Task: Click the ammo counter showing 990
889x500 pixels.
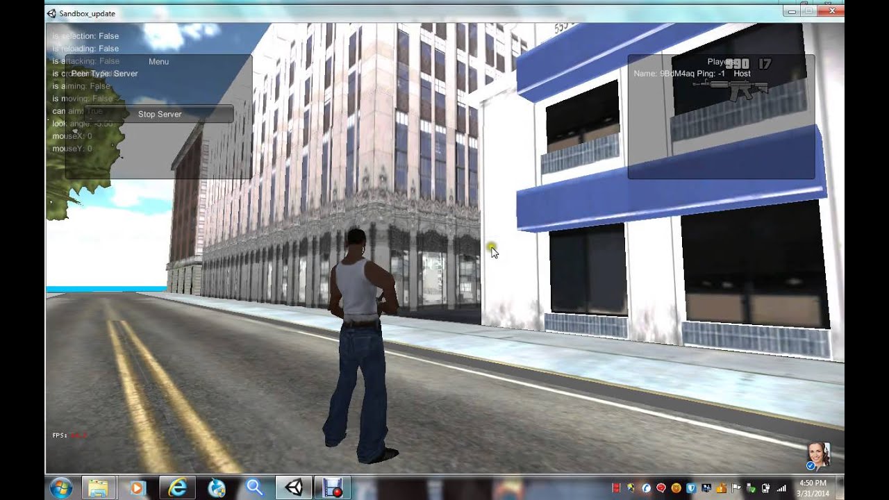Action: tap(737, 64)
